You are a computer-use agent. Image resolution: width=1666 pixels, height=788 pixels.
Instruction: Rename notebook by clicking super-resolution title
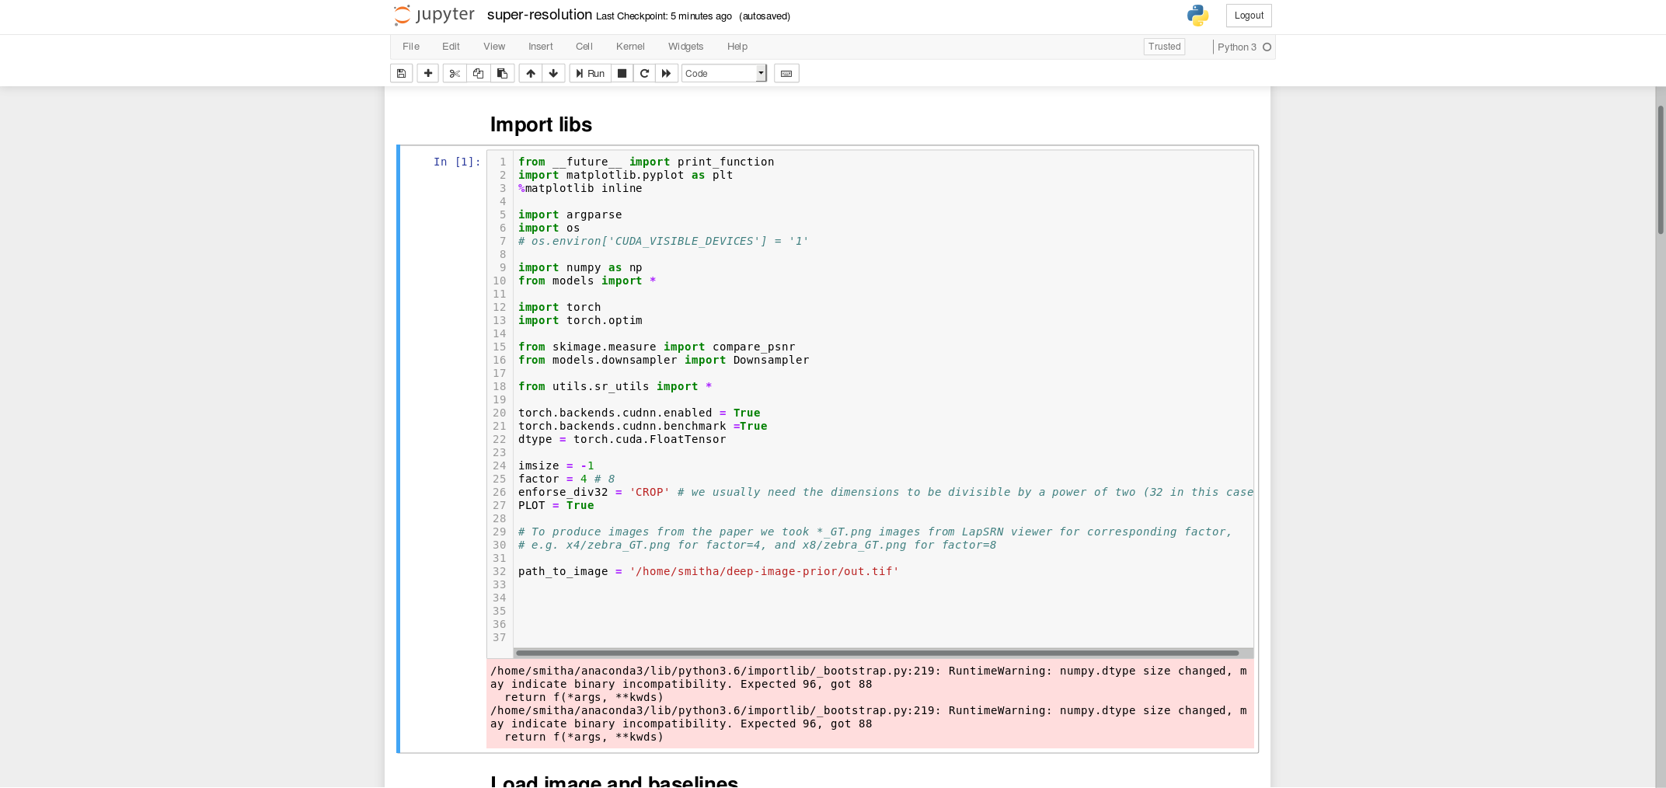539,15
